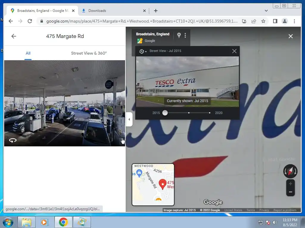Open the tab search dropdown
This screenshot has height=228, width=305.
(266, 11)
